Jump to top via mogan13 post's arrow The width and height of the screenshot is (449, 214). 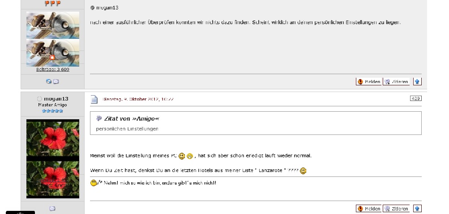[x=417, y=209]
